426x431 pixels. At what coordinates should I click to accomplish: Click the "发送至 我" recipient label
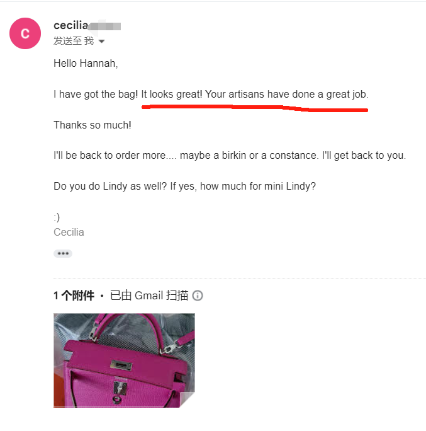tap(74, 41)
